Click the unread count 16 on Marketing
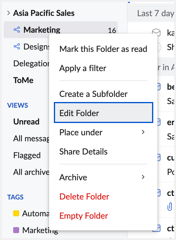The width and height of the screenshot is (176, 240). 113,30
